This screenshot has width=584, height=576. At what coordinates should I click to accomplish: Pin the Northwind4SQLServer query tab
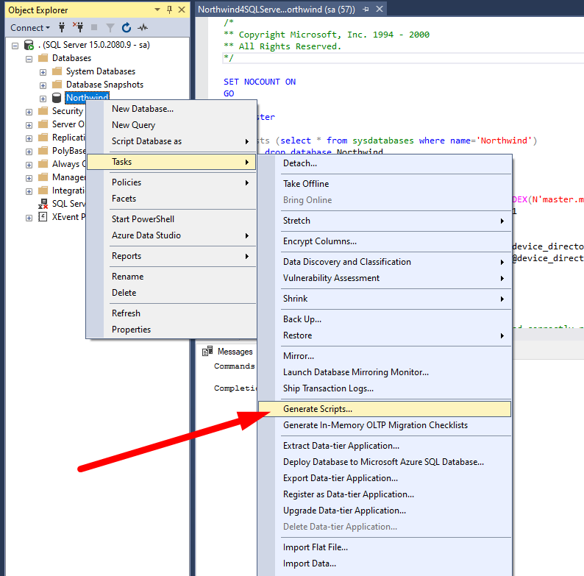click(x=366, y=10)
